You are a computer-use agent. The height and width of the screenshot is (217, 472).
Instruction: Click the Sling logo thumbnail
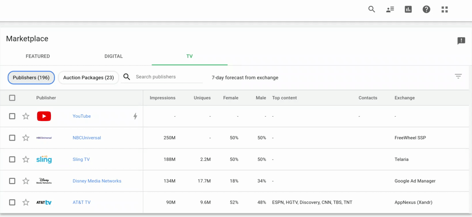tap(44, 159)
